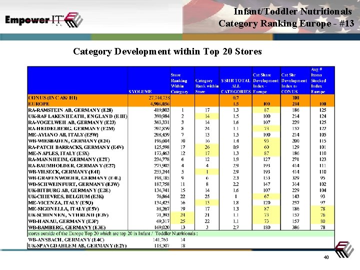This screenshot has height=270, width=360.
Task: Select the slide title 'Infant/Toddler Nutritionals'
Action: click(292, 11)
